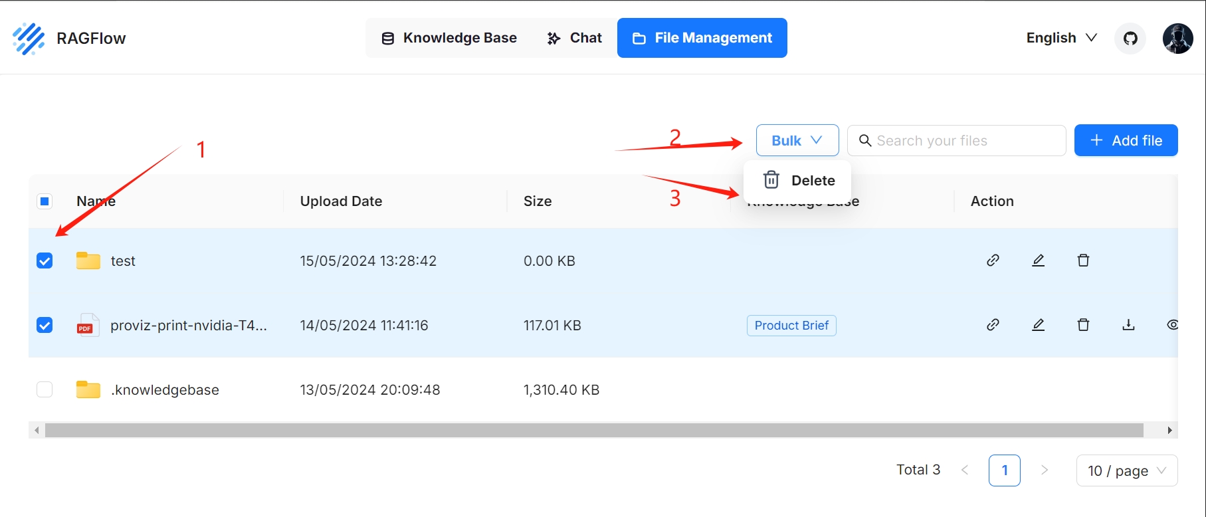Click the horizontal table scrollbar
Image resolution: width=1206 pixels, height=517 pixels.
pos(593,431)
